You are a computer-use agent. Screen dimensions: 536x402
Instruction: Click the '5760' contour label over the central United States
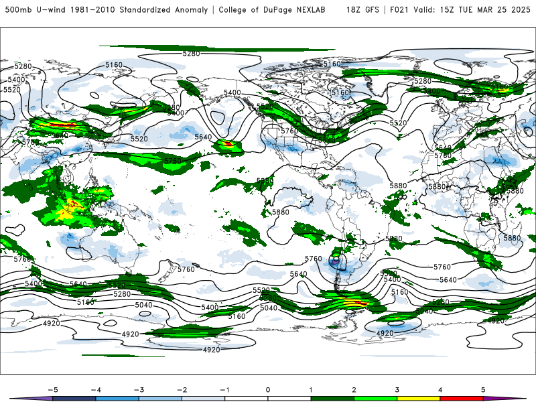[289, 131]
